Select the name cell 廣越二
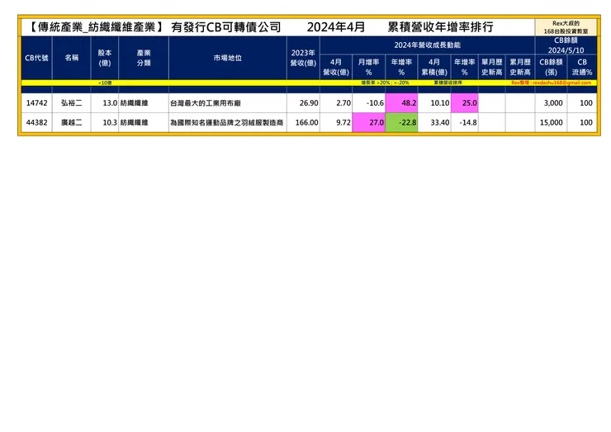This screenshot has width=611, height=432. (71, 122)
